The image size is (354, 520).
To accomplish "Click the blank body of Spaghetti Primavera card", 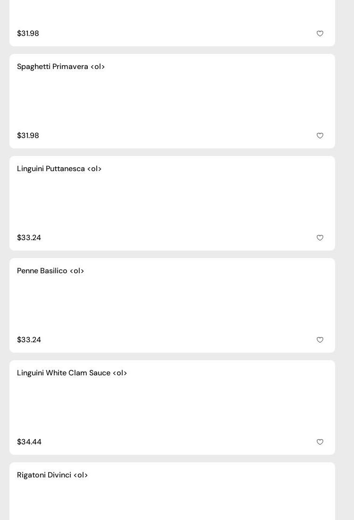I will coord(172,101).
